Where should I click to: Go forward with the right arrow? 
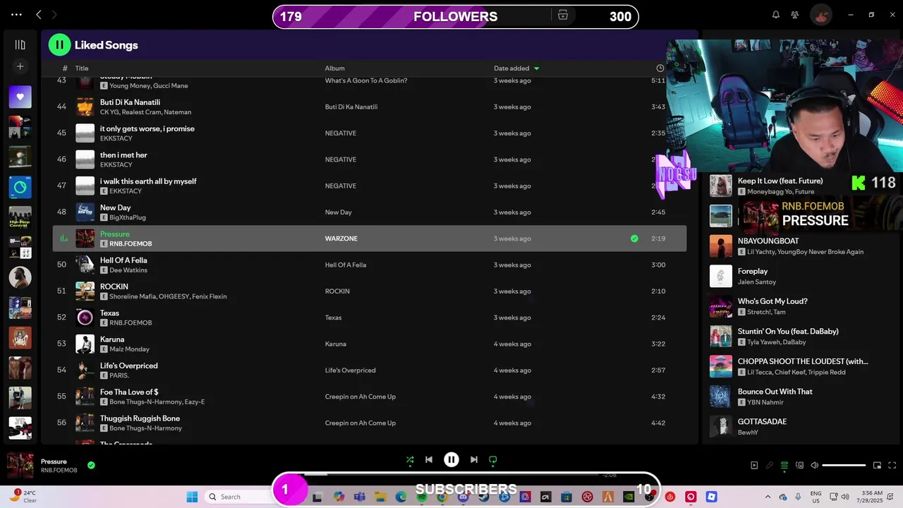tap(54, 14)
